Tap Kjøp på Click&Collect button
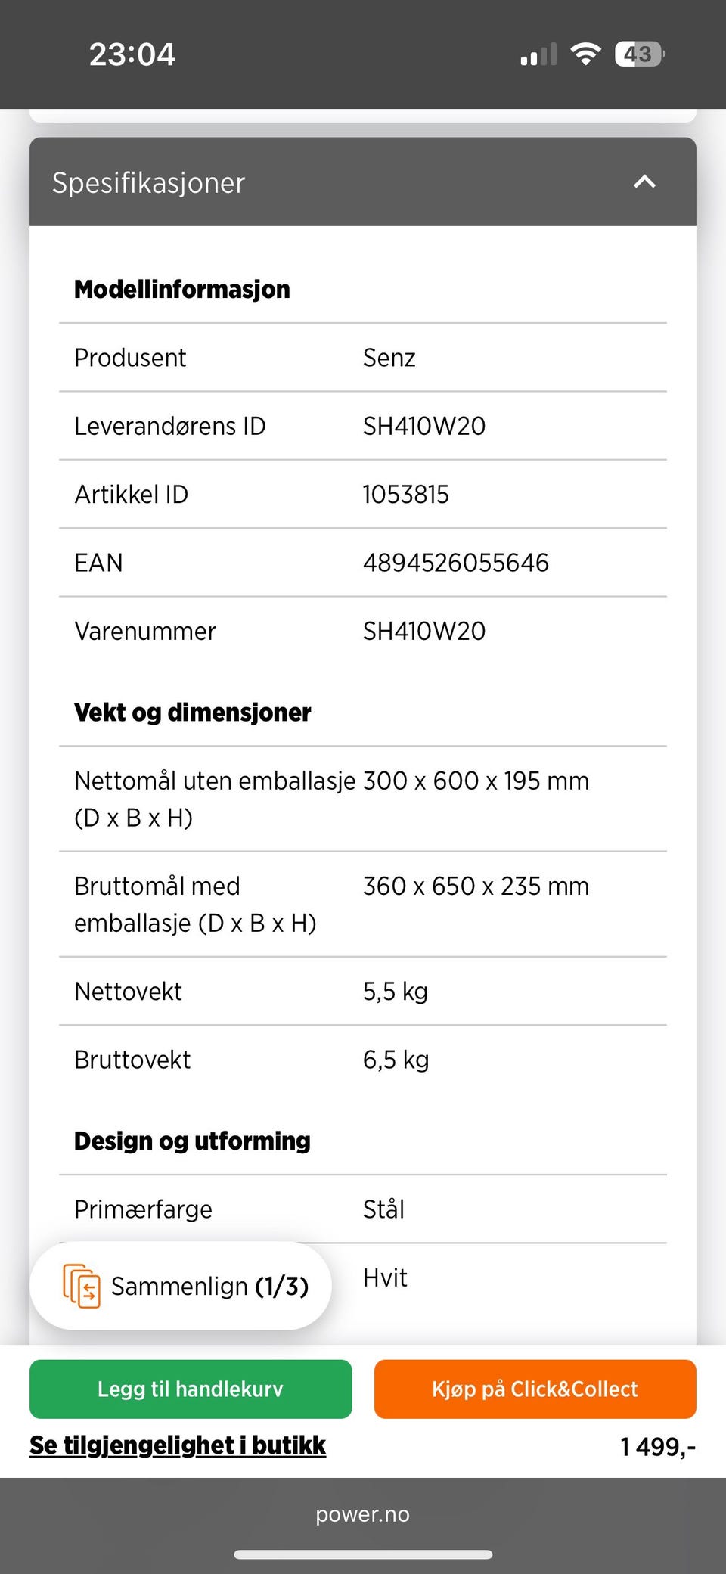Screen dimensions: 726x1574 535,1389
